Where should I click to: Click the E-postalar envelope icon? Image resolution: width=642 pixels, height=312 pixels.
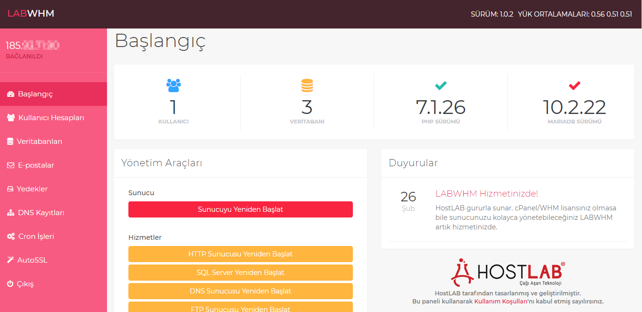pyautogui.click(x=10, y=165)
